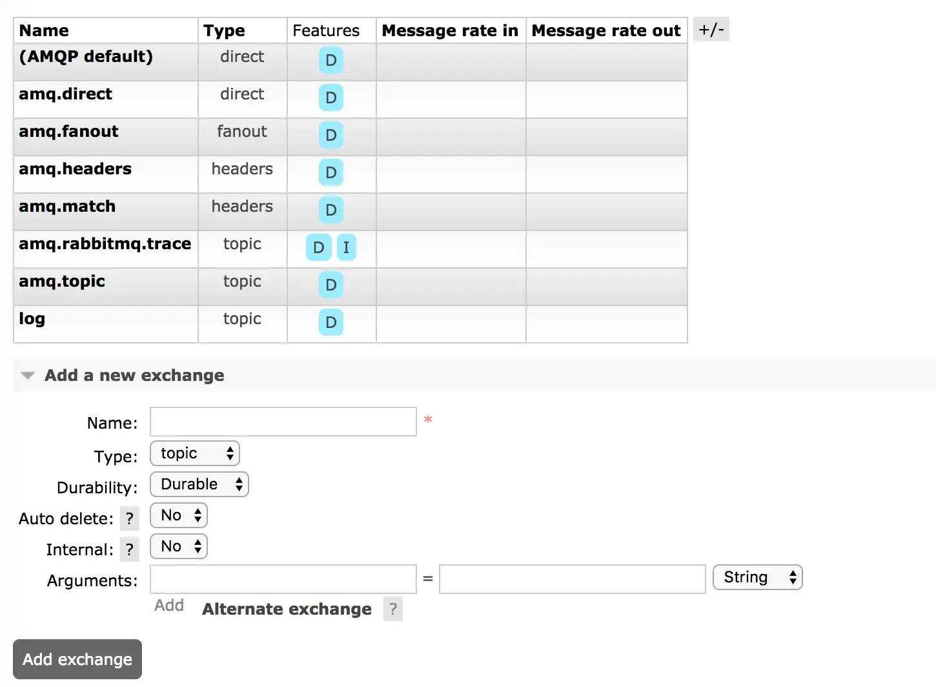
Task: Open the argument type String dropdown
Action: point(757,577)
